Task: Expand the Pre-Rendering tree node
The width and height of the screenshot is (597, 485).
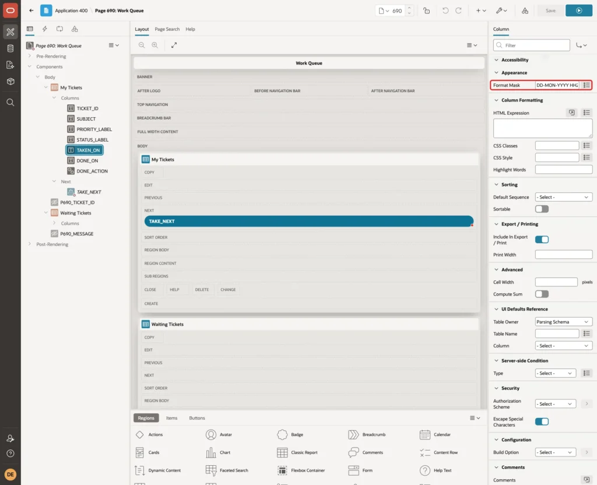Action: pyautogui.click(x=29, y=56)
